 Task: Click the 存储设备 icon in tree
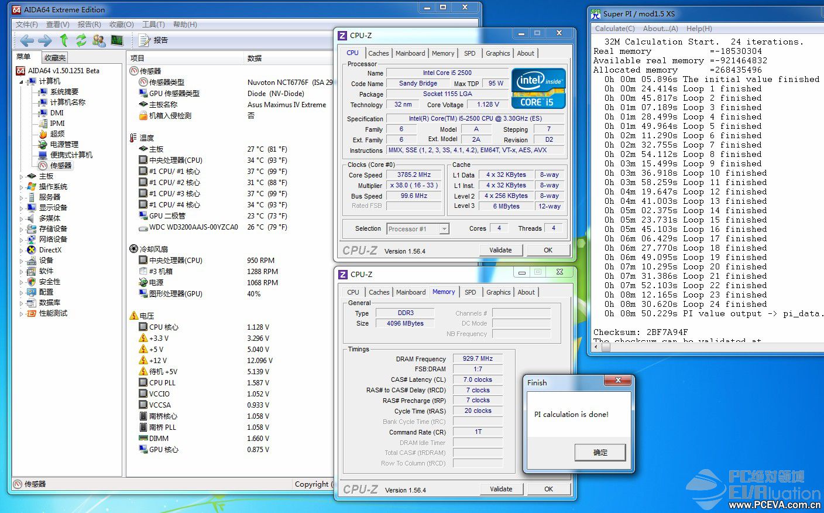(x=32, y=229)
